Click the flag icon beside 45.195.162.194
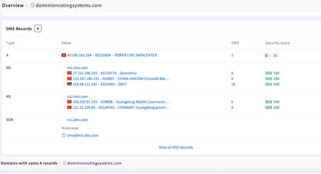Viewport: 321px width, 174px height. tap(63, 55)
